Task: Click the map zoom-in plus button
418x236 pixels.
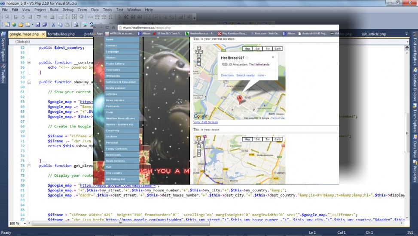Action: [198, 61]
